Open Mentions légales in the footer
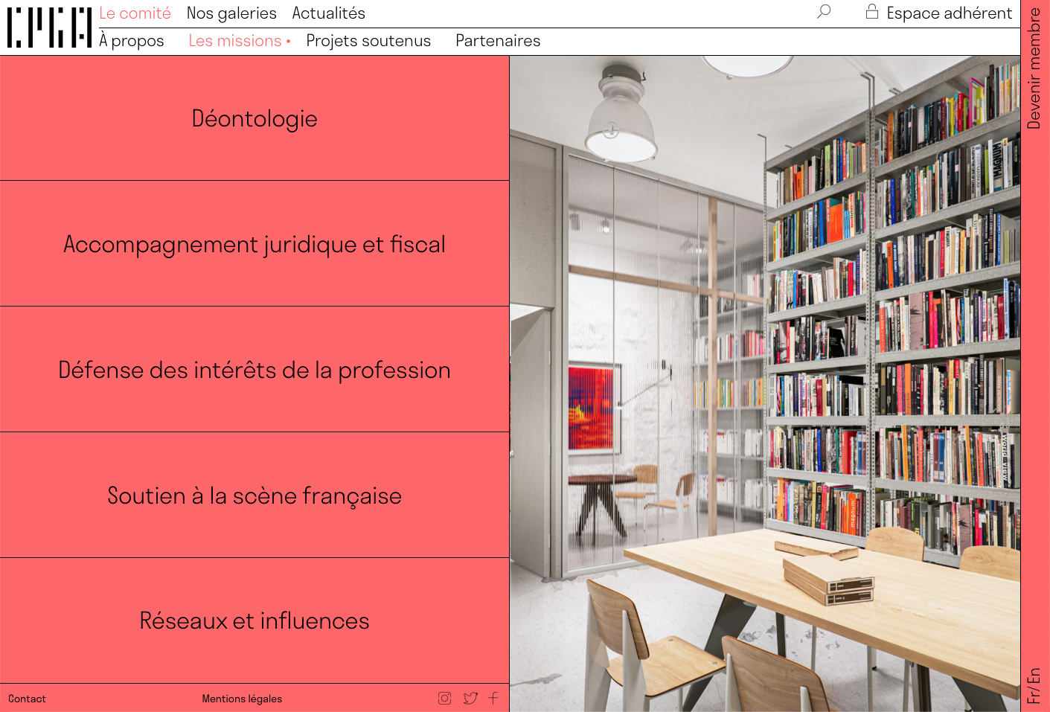 pyautogui.click(x=242, y=699)
